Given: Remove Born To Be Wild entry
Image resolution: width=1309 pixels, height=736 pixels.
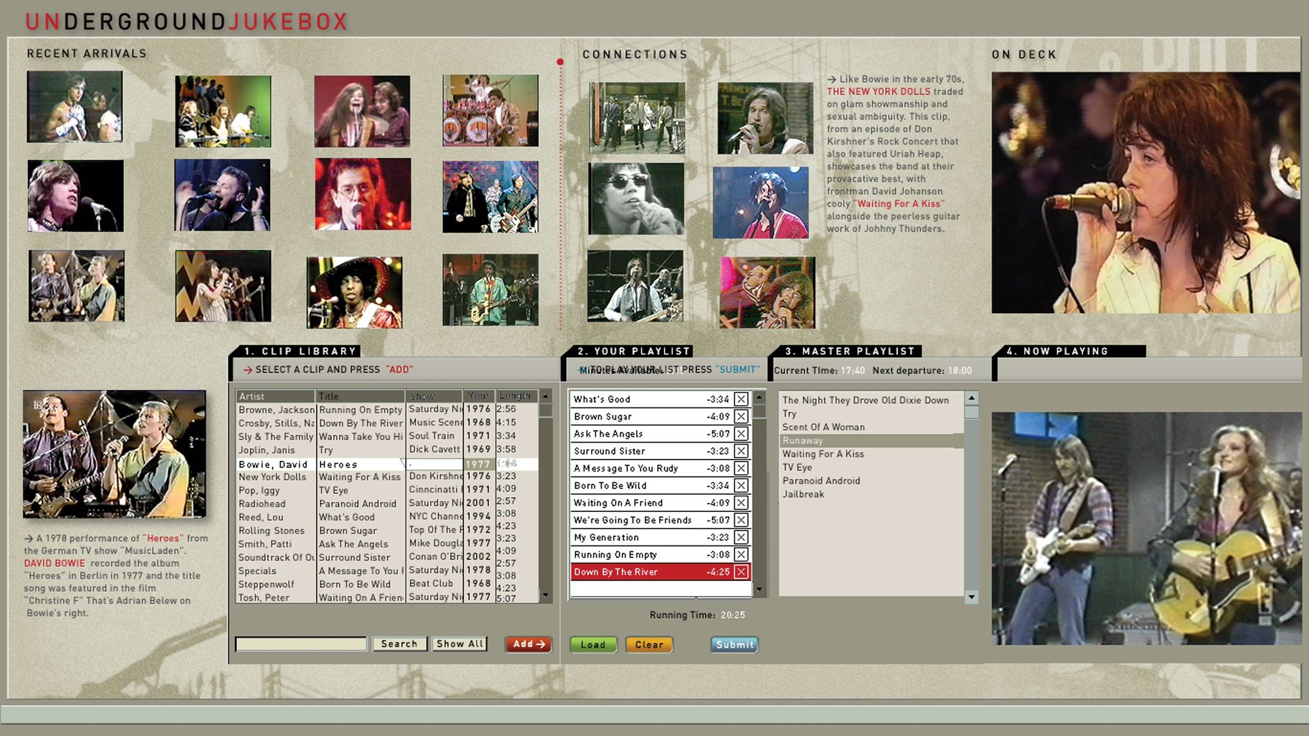Looking at the screenshot, I should (x=741, y=485).
